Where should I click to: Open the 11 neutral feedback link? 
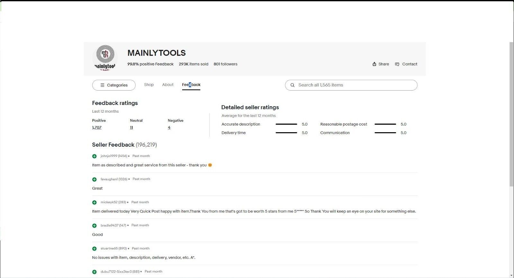131,127
